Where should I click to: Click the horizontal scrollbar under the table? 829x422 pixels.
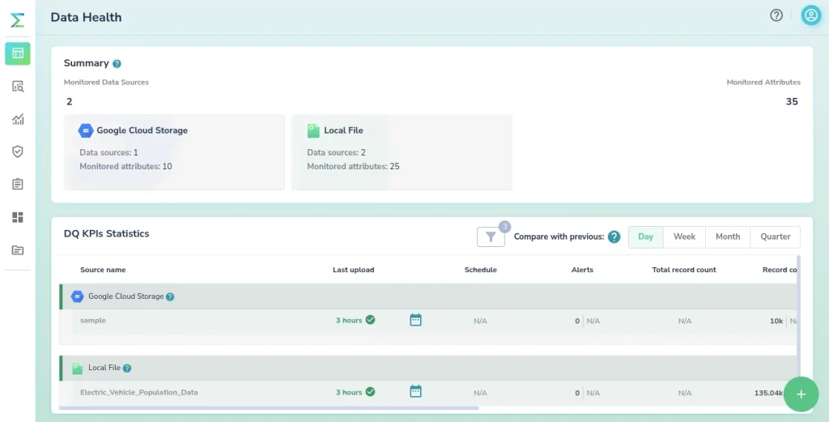(x=269, y=408)
